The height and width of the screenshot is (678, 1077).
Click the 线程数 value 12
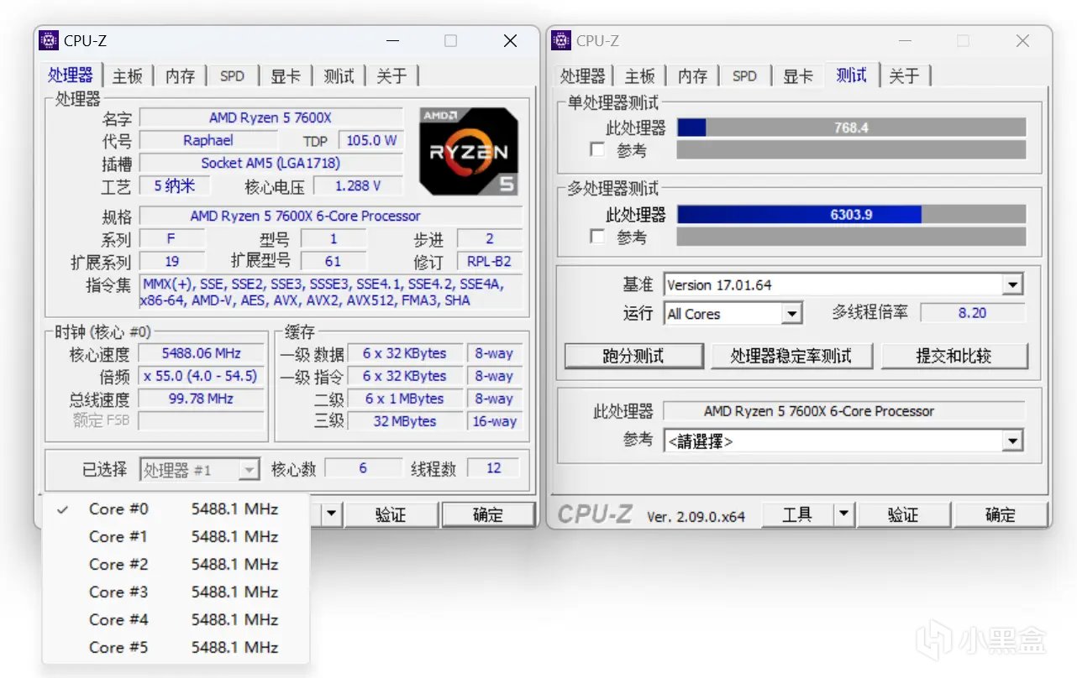pyautogui.click(x=494, y=468)
